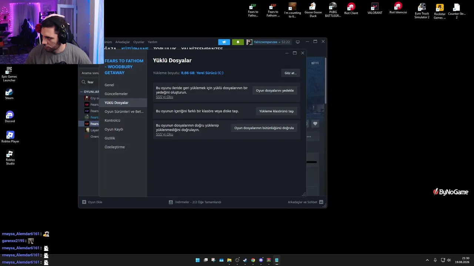
Task: Select PUBG BATTLEGROUNDS desktop shortcut
Action: (x=333, y=10)
